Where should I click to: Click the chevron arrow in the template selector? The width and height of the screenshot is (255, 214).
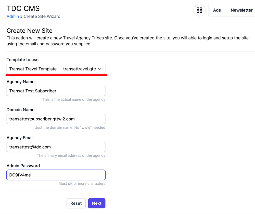(100, 69)
